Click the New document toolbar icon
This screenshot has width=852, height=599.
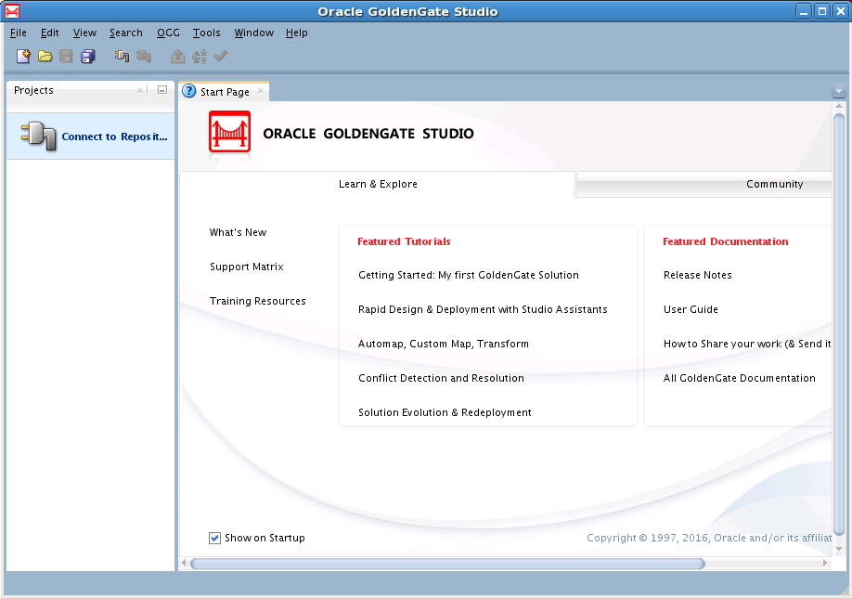tap(23, 56)
